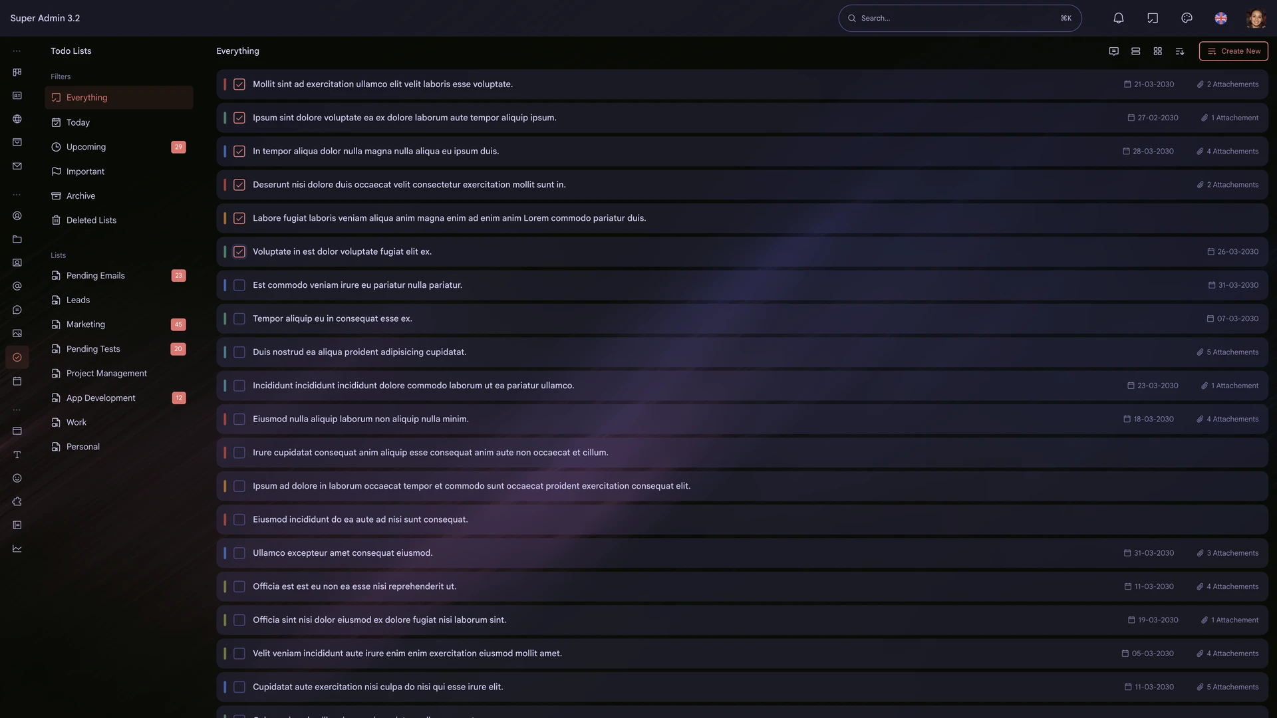Viewport: 1277px width, 718px height.
Task: Click date 27-02-2030 on Ipsum sint row
Action: tap(1153, 118)
